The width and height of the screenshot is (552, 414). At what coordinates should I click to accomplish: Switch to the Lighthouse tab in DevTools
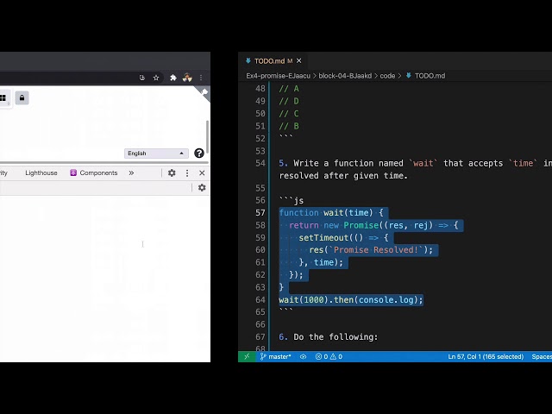pyautogui.click(x=41, y=172)
